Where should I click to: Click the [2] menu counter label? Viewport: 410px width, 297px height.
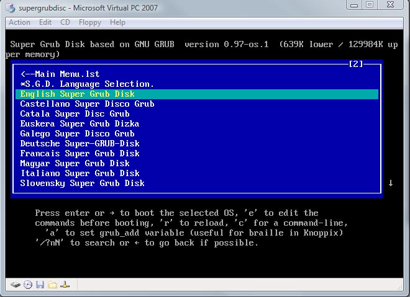pos(356,64)
